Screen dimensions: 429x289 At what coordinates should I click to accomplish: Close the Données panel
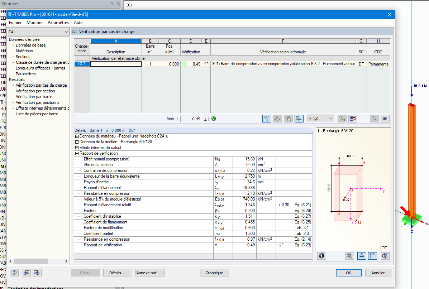pyautogui.click(x=118, y=4)
